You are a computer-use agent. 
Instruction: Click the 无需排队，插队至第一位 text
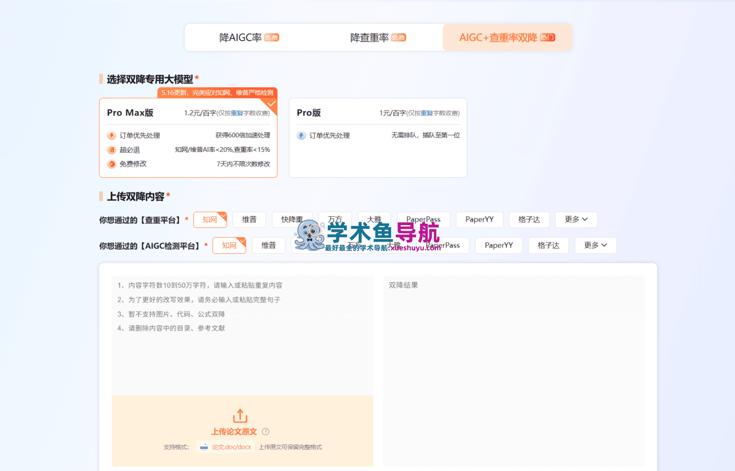pyautogui.click(x=425, y=135)
